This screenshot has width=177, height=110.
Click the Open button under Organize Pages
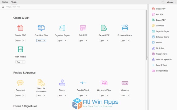(61, 41)
